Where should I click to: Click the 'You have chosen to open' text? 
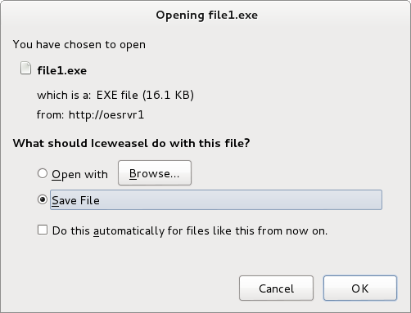pos(79,45)
